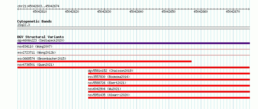Open the DGV Structural Variants track heading
This screenshot has height=109, width=258.
pos(41,37)
